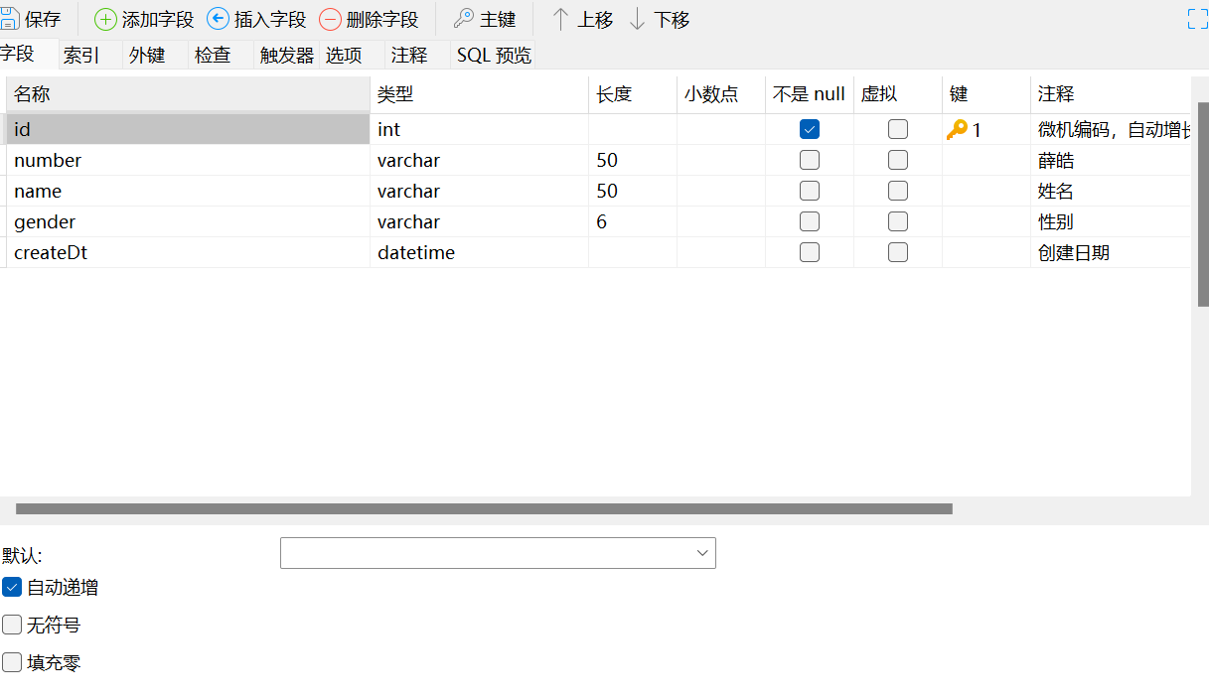This screenshot has height=699, width=1209.
Task: Click the Delete Field (删除字段) minus icon
Action: tap(330, 20)
